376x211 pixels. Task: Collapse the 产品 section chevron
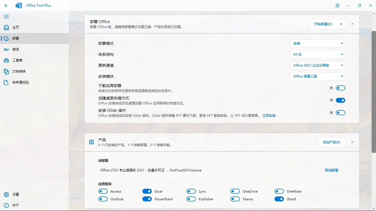pyautogui.click(x=352, y=142)
